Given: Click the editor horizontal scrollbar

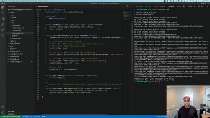Looking at the screenshot, I should tap(74, 114).
